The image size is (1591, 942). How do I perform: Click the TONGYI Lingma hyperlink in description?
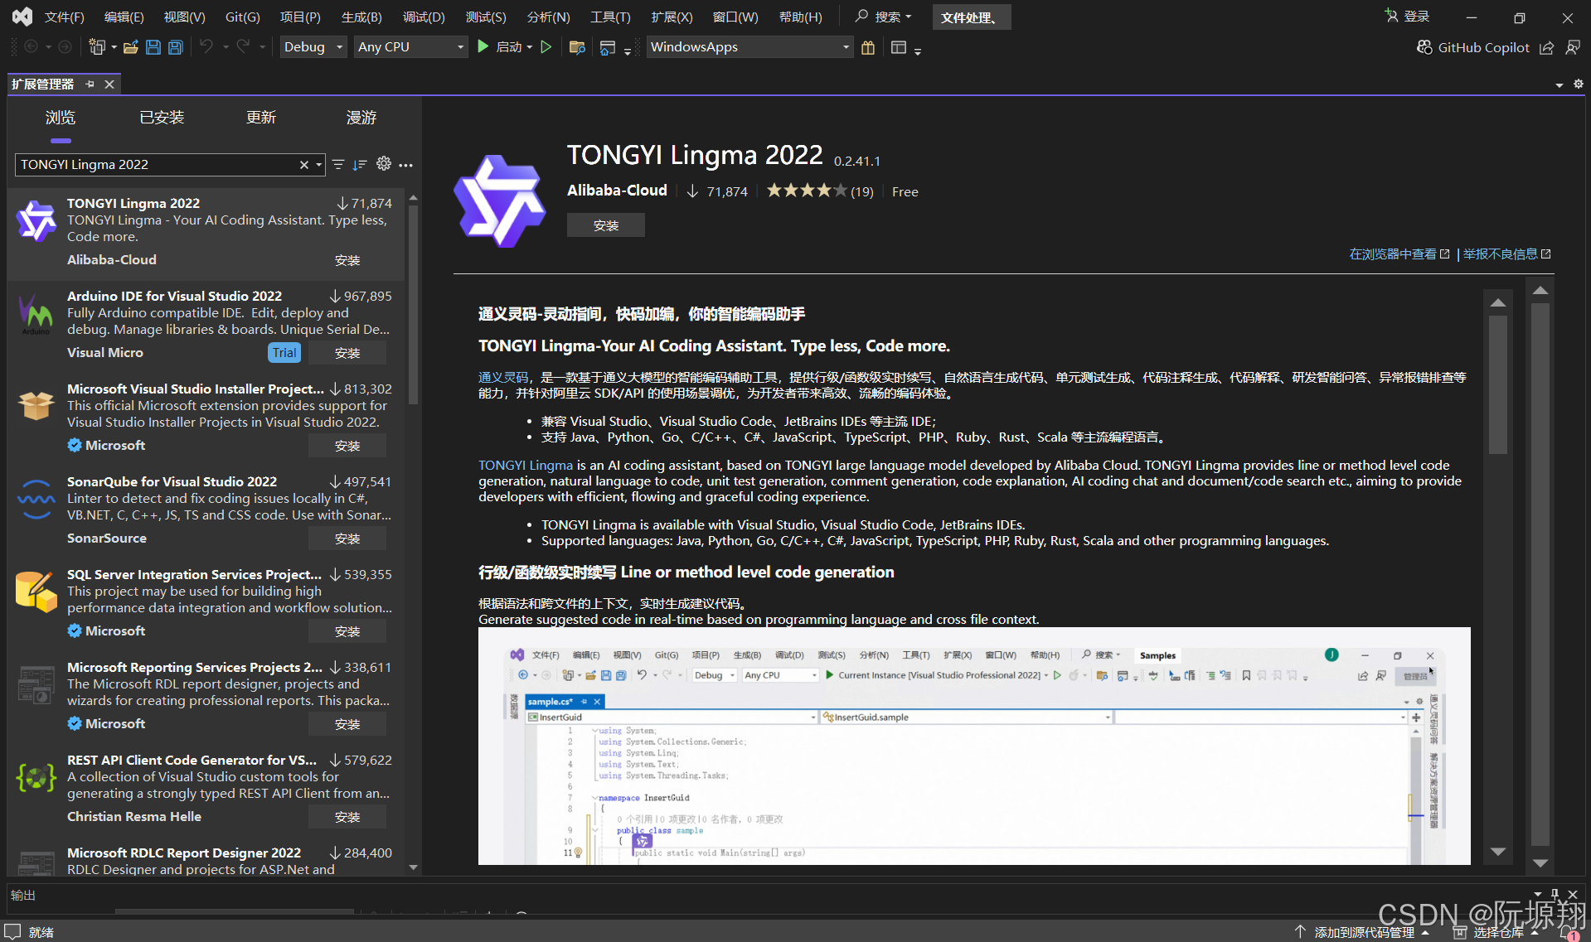point(526,466)
